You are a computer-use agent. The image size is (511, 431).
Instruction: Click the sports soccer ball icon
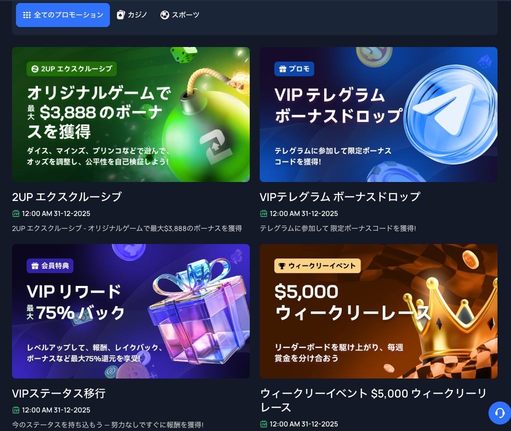click(164, 15)
